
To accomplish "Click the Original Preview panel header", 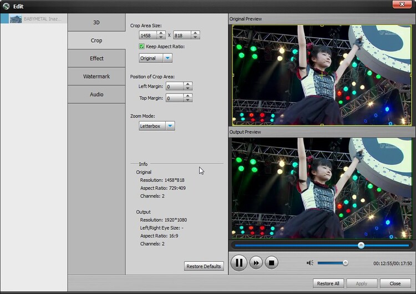I will click(x=322, y=19).
